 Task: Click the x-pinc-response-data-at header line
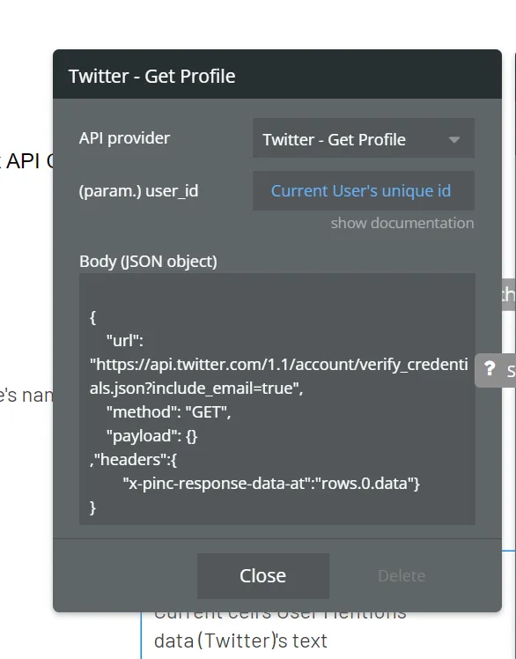pyautogui.click(x=271, y=484)
